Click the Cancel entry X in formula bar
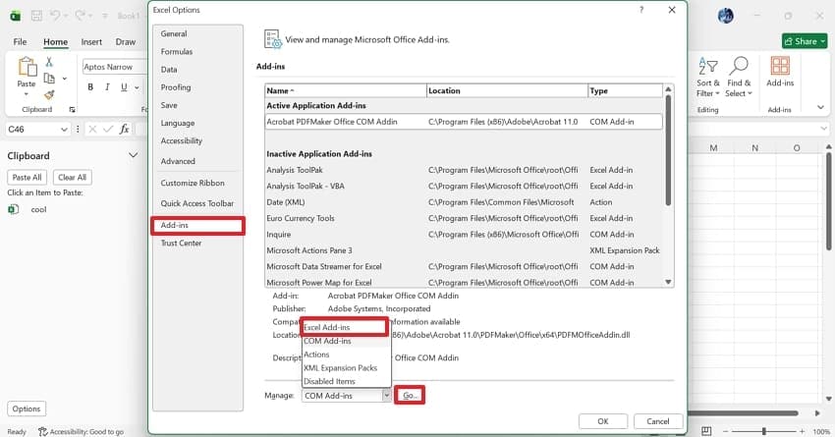835x437 pixels. 92,129
